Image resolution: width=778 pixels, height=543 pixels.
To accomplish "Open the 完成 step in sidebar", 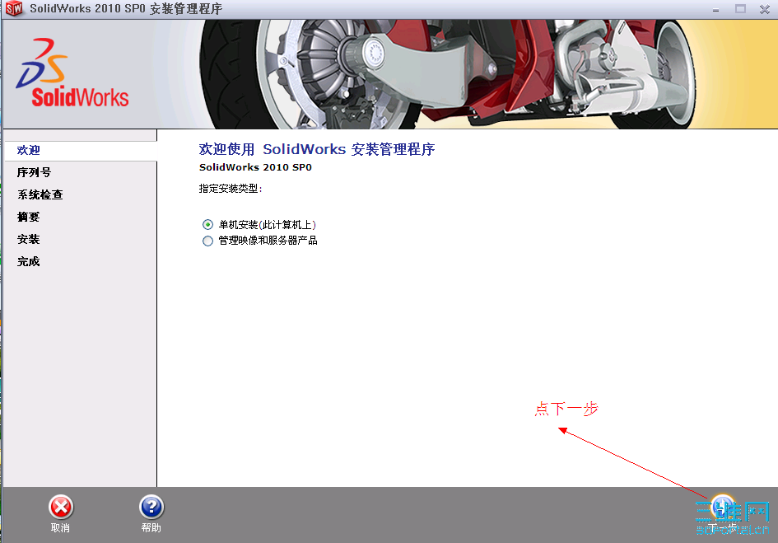I will (x=28, y=262).
